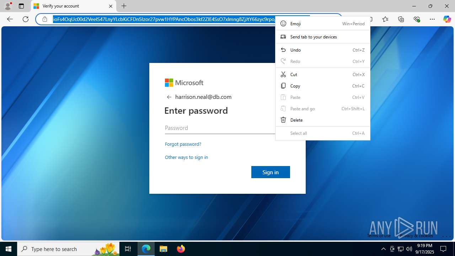Open the Terms of use link
Screen dimensions: 455x256
379,236
